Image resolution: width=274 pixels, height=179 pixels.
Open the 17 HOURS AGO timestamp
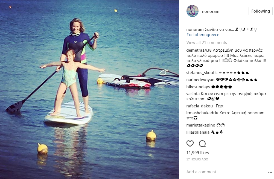tap(197, 159)
